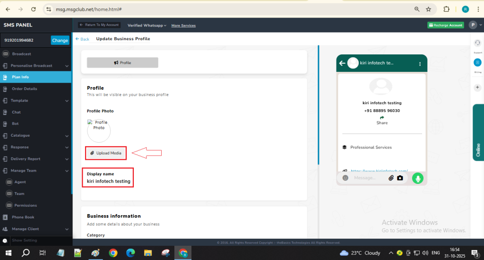Click the Support headset icon
Screen dimensions: 484x260
[x=477, y=43]
